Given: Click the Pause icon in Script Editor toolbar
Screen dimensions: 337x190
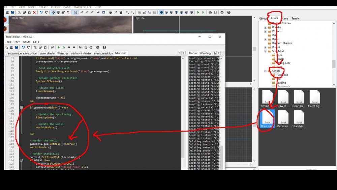Looking at the screenshot, I should (74, 48).
